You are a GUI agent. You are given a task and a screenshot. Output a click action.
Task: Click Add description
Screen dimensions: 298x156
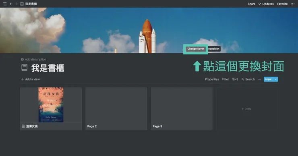click(35, 59)
